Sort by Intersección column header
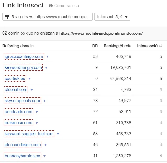This screenshot has width=167, height=163. pos(148,46)
